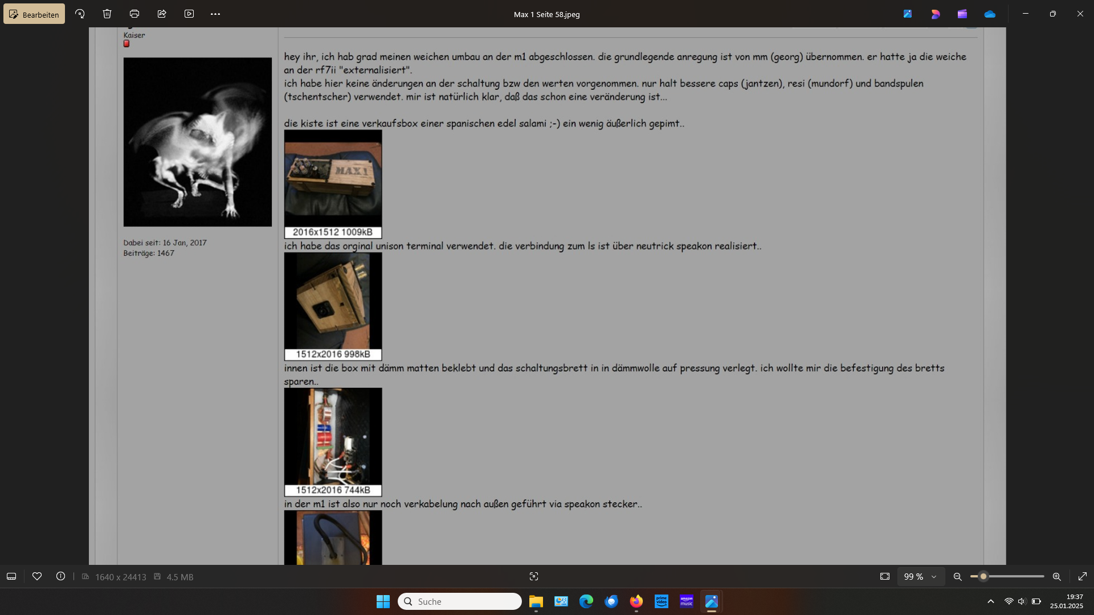Click the 1512x2016 744kB crossover thumbnail

click(333, 437)
